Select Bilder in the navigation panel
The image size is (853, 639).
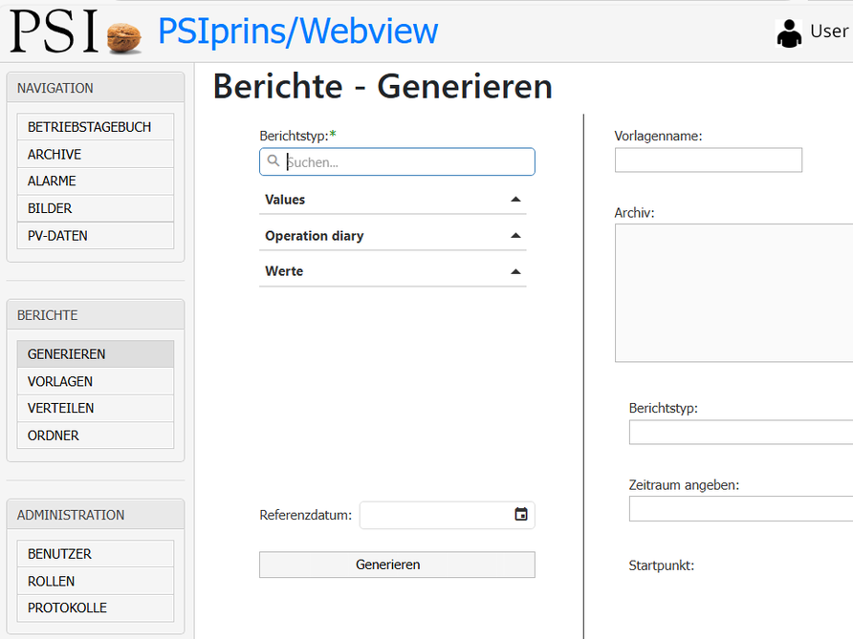pyautogui.click(x=95, y=208)
